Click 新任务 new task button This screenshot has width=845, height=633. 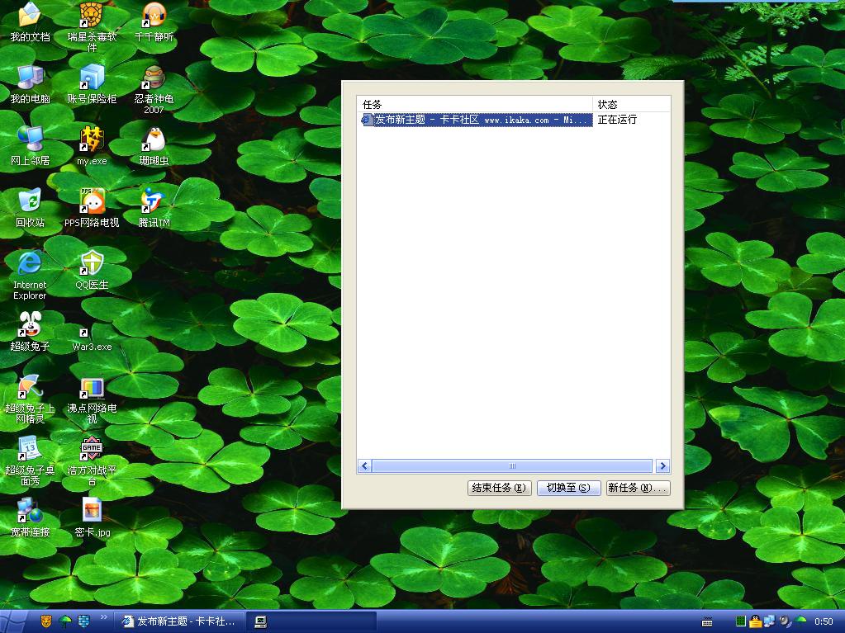[638, 488]
